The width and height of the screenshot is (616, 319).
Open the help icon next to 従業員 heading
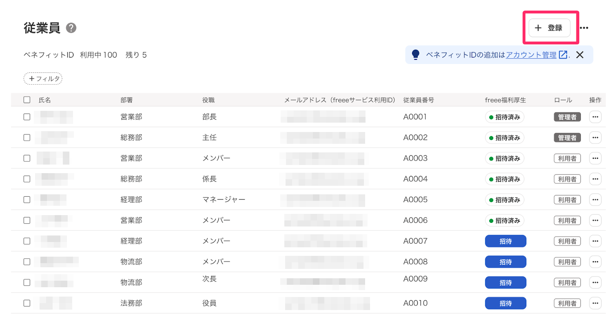71,28
